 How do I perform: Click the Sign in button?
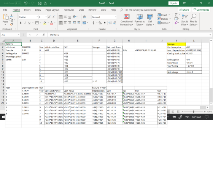(x=173, y=3)
